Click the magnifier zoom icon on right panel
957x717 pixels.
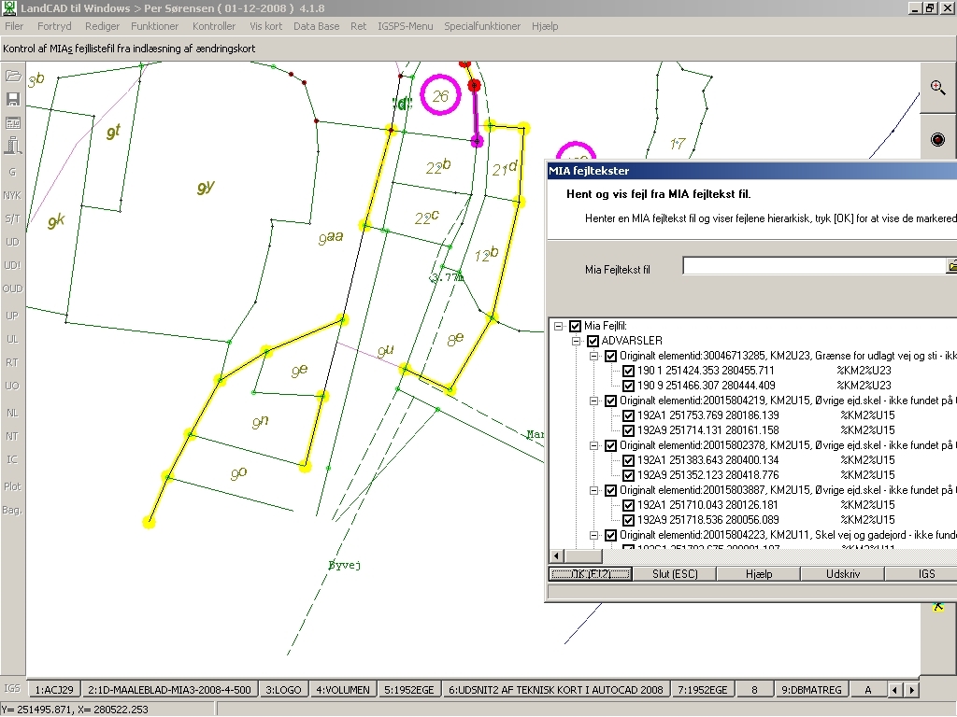tap(937, 87)
